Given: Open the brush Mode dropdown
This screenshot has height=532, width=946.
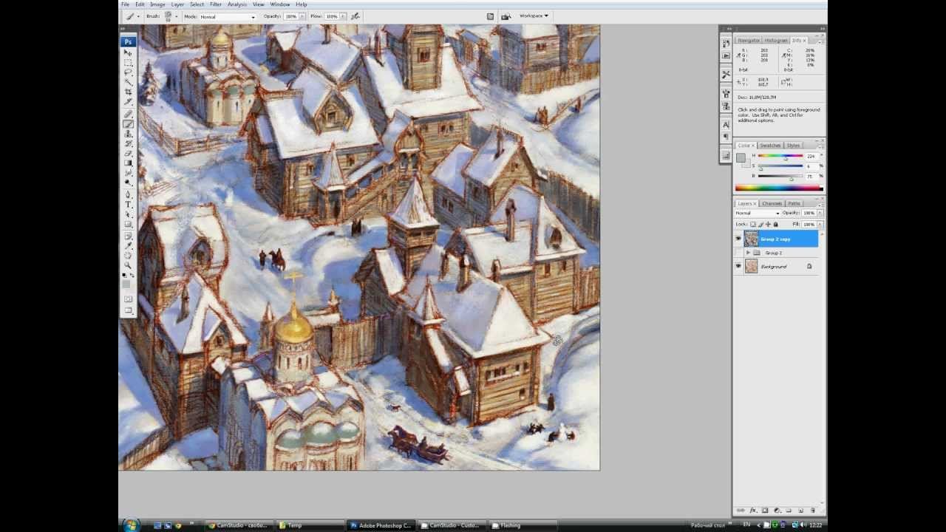Looking at the screenshot, I should [228, 16].
